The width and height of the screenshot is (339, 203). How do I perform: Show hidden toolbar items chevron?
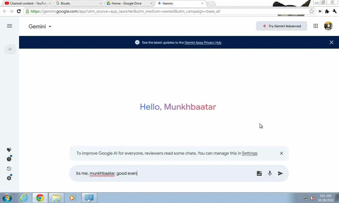click(x=320, y=11)
